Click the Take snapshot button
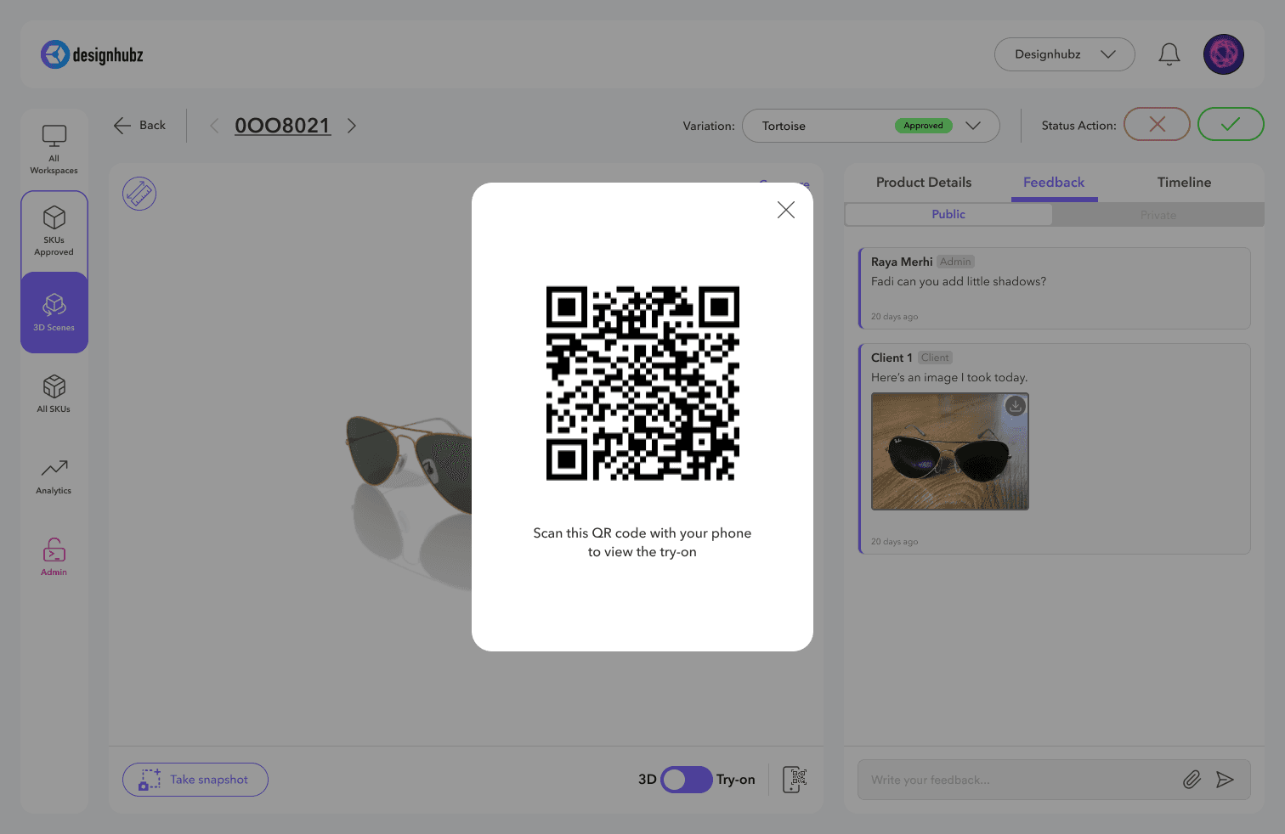This screenshot has width=1285, height=834. (195, 780)
